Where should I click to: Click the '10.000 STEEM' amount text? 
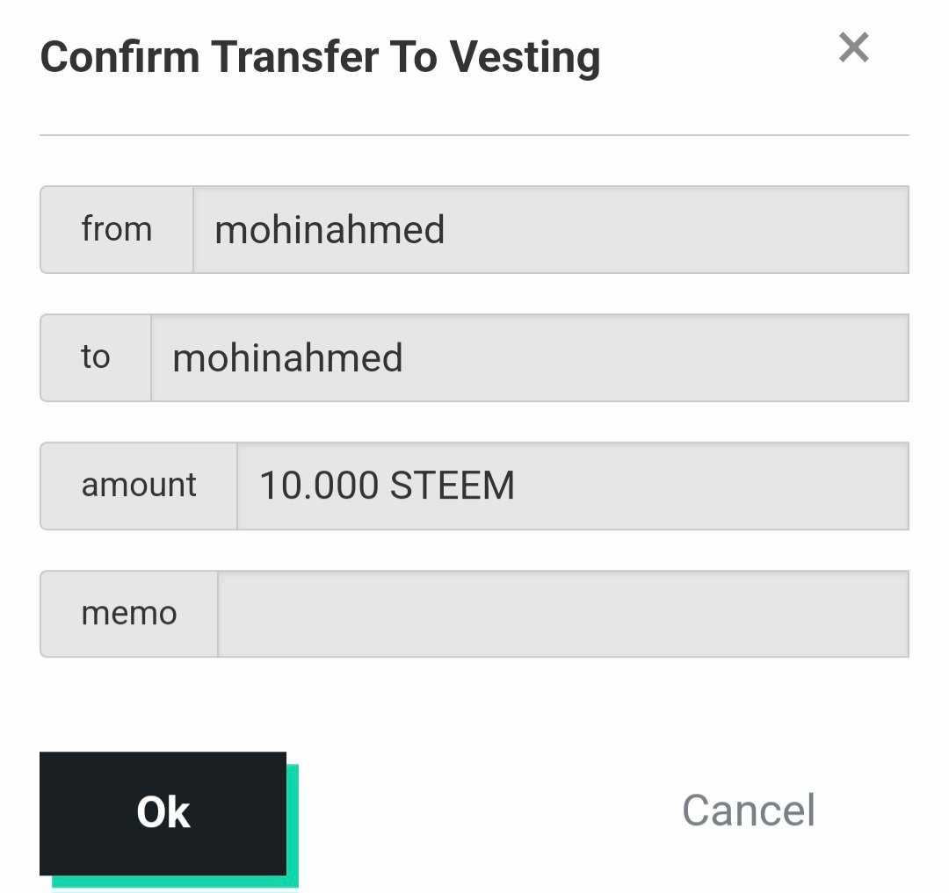387,486
